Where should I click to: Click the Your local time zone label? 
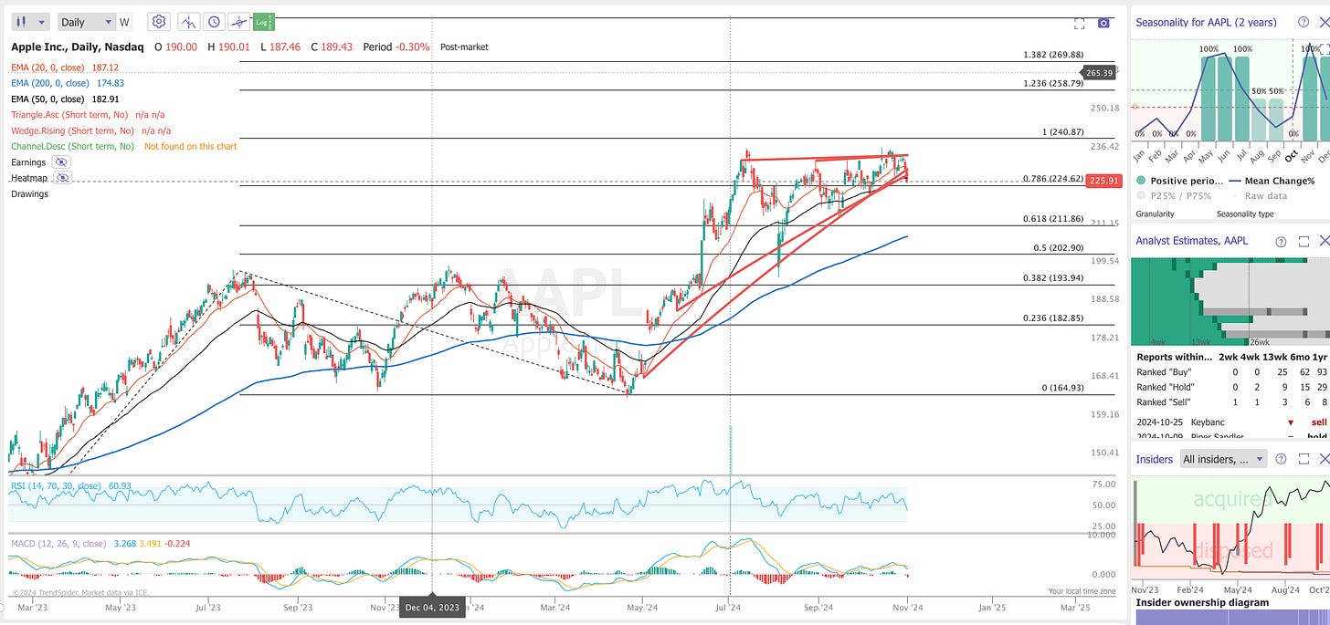pos(1082,591)
